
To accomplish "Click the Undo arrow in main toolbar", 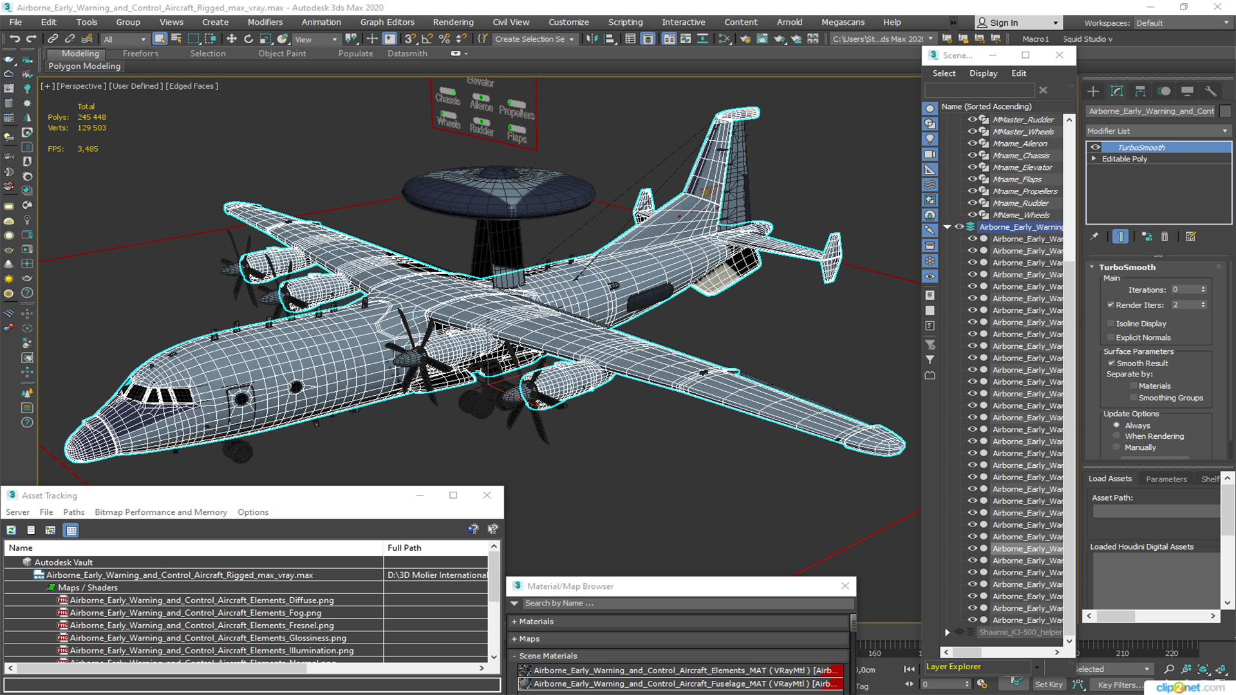I will coord(15,39).
